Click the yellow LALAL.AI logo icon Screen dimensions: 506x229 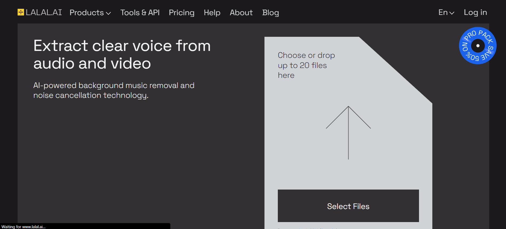pos(21,12)
